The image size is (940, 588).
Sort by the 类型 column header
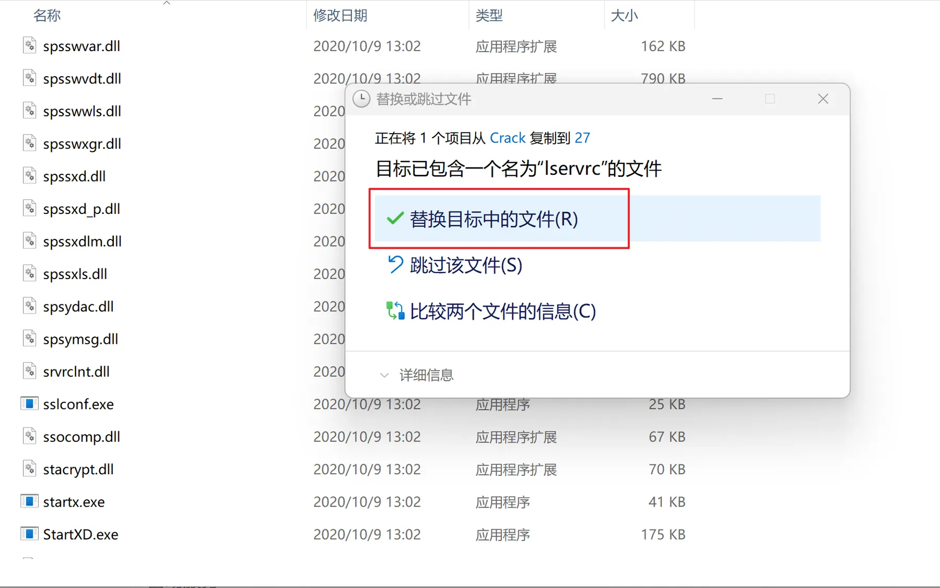[x=489, y=15]
